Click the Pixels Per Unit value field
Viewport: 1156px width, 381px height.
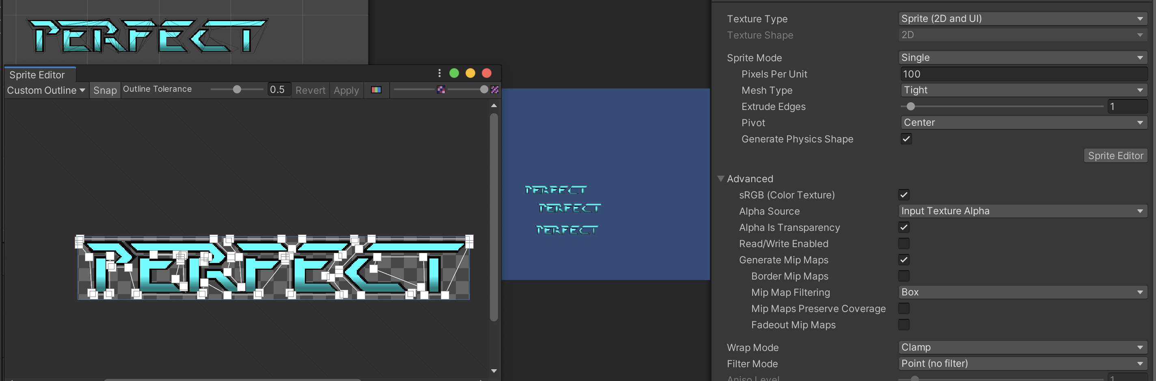1023,74
